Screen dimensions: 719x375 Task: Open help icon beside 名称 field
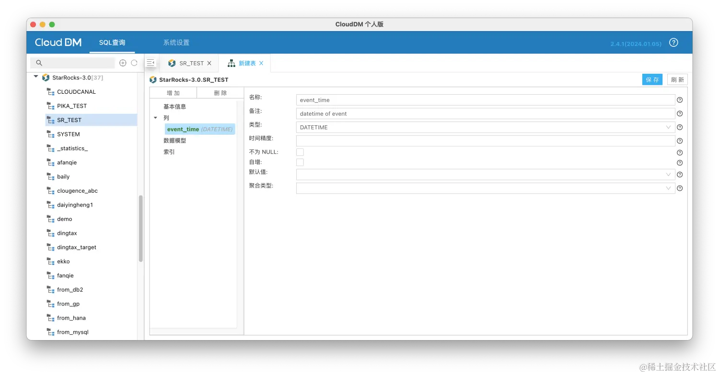point(680,100)
